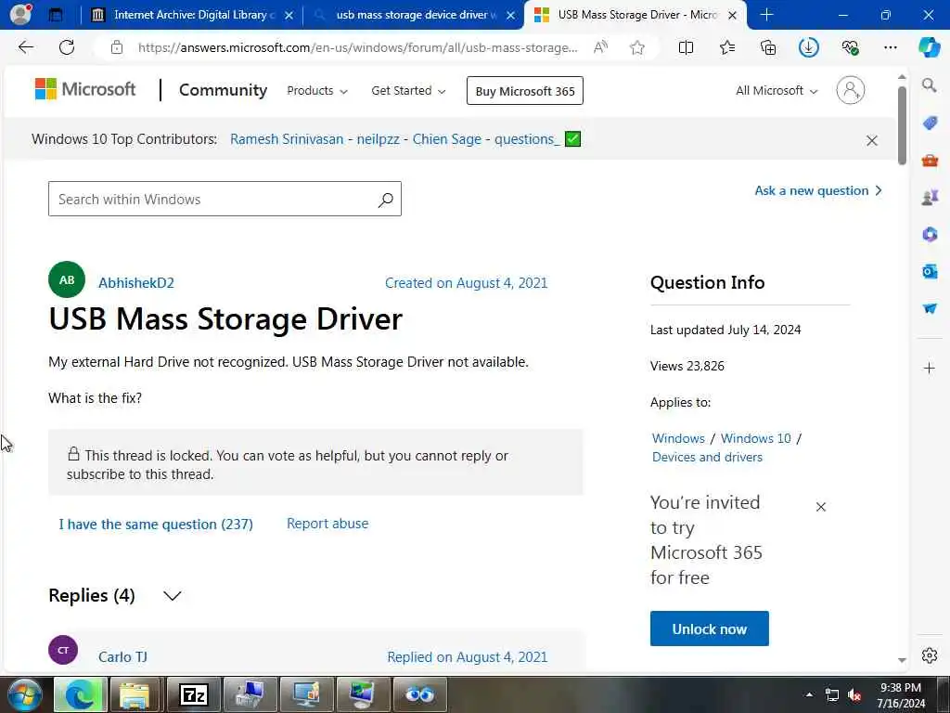This screenshot has width=950, height=713.
Task: Expand the Get Started dropdown
Action: tap(408, 90)
